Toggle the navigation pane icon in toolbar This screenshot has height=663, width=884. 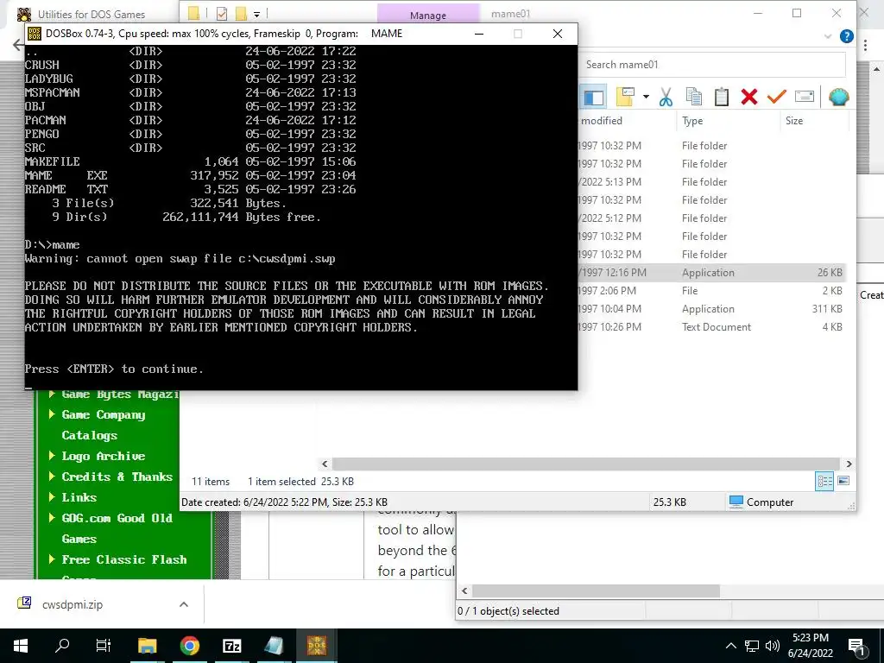coord(593,98)
